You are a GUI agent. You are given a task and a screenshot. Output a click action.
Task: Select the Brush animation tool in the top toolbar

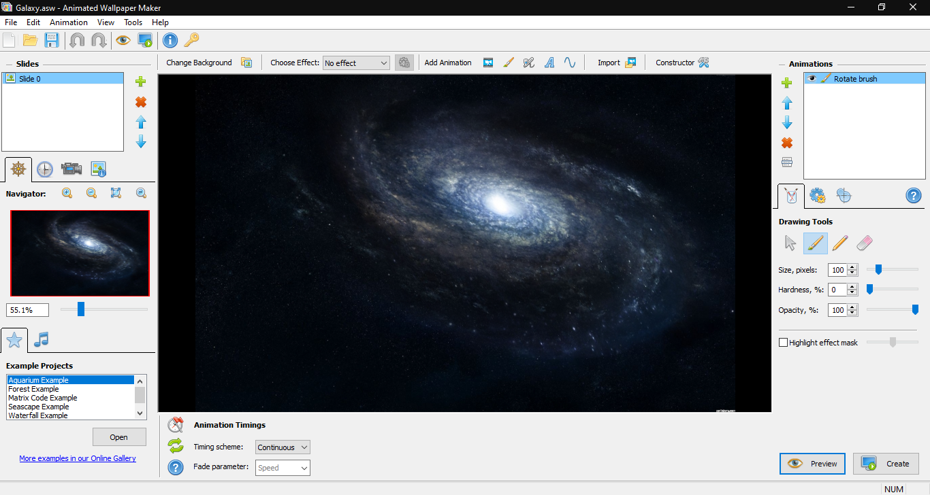pos(509,63)
